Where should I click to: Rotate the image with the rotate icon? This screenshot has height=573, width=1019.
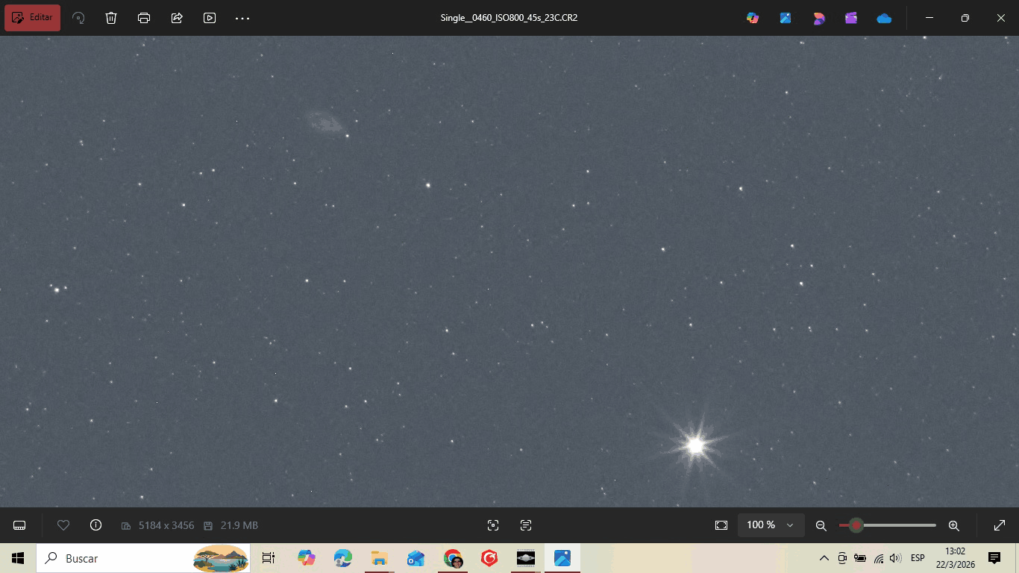coord(78,18)
